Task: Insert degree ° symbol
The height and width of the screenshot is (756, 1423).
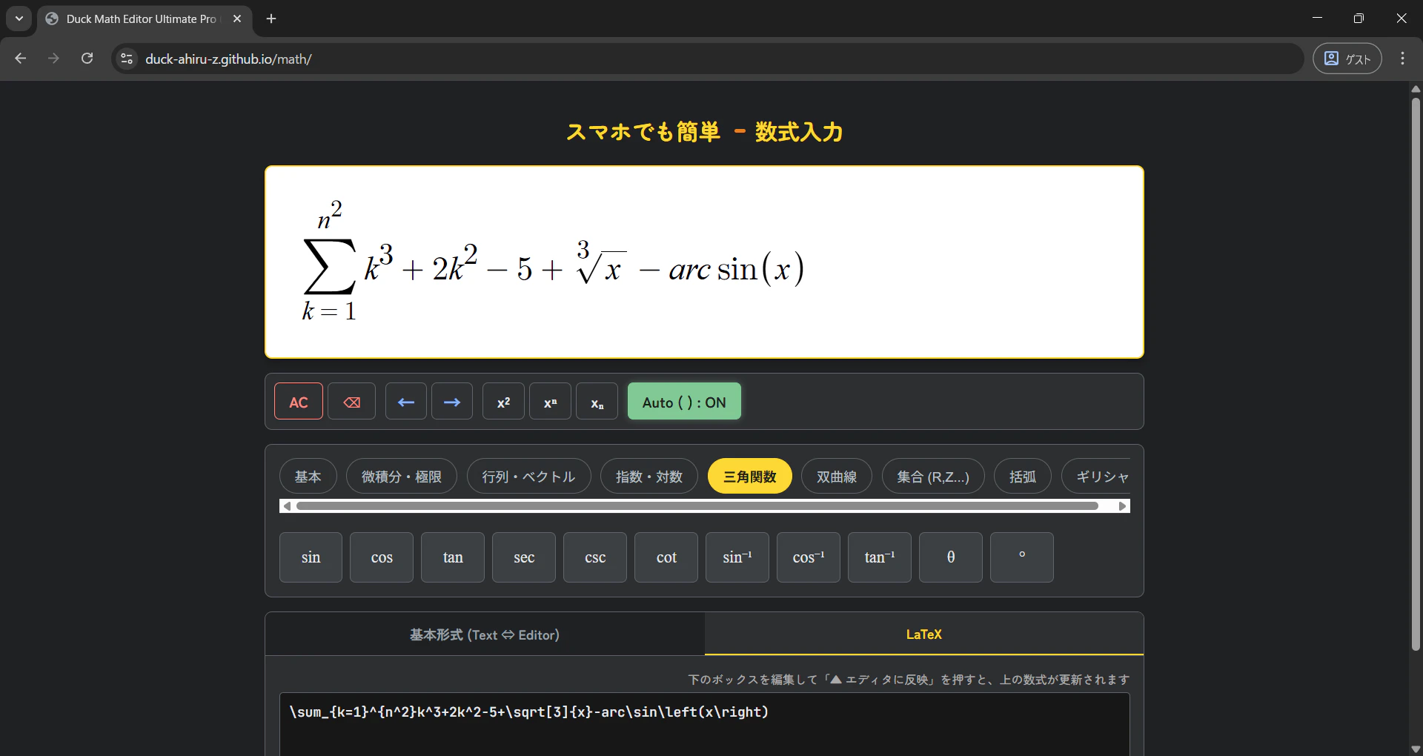Action: (x=1022, y=557)
